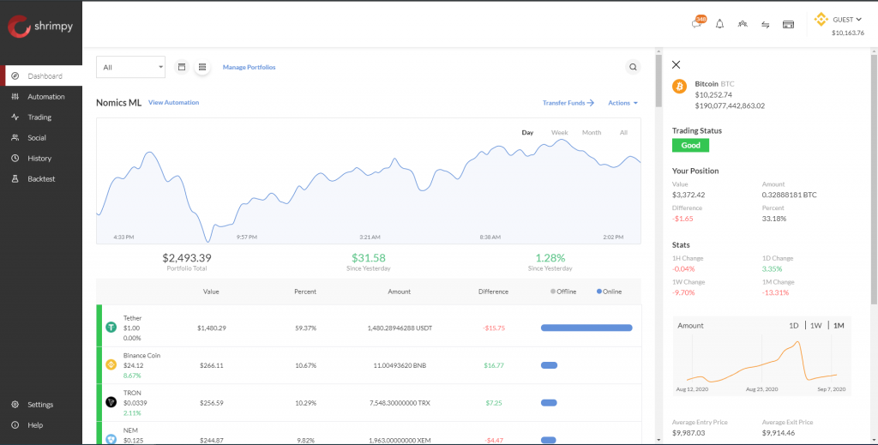The width and height of the screenshot is (878, 445).
Task: Toggle Offline legend indicator
Action: tap(563, 292)
